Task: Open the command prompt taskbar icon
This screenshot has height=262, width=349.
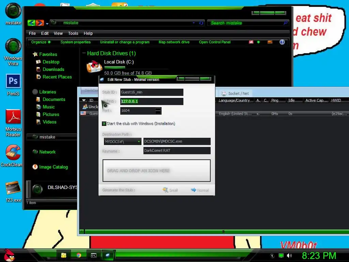Action: (94, 255)
